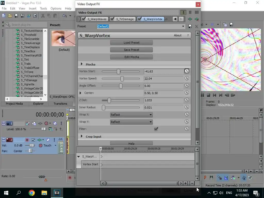Animate Wrap X clock icon
Viewport: 264px width, 198px height.
tap(187, 114)
